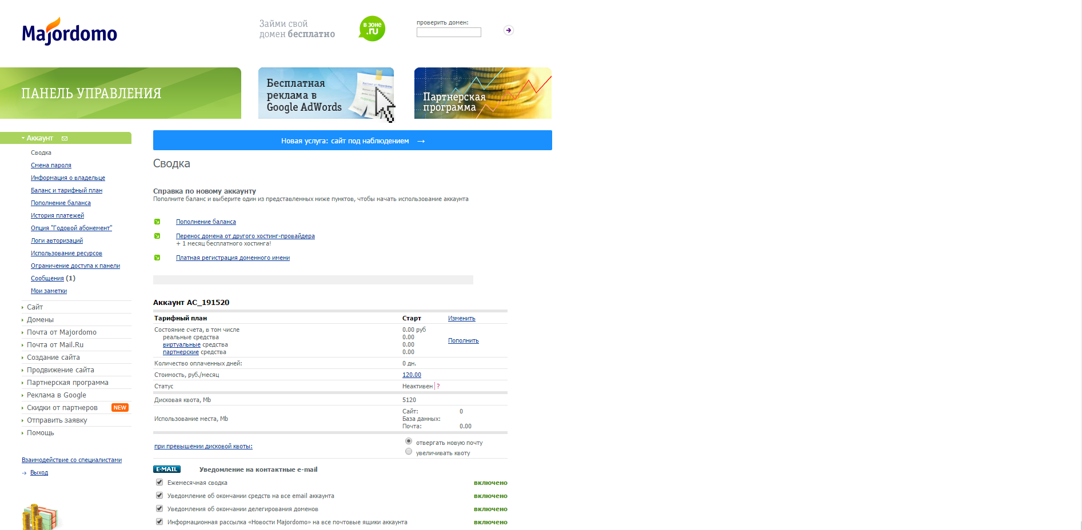Open Сводка in the account menu

coord(41,152)
